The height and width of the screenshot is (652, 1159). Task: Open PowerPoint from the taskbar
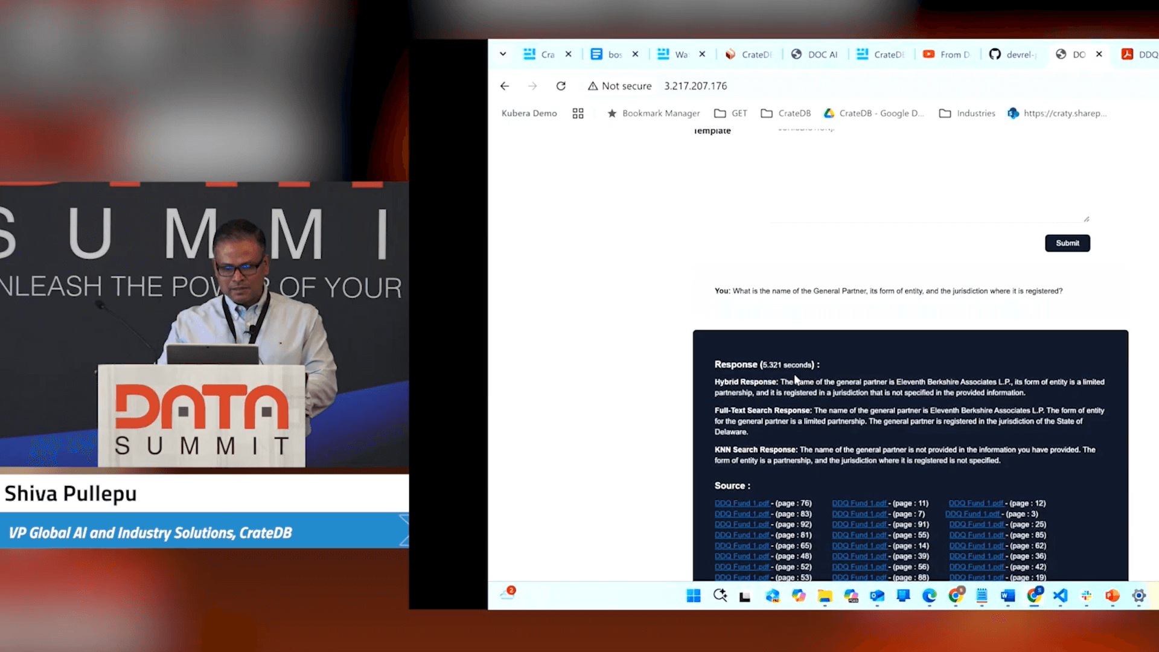(1113, 596)
